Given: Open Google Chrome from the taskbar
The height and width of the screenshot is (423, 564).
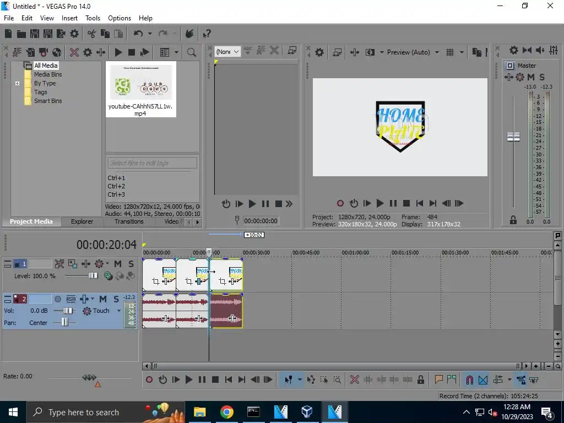Looking at the screenshot, I should [226, 412].
